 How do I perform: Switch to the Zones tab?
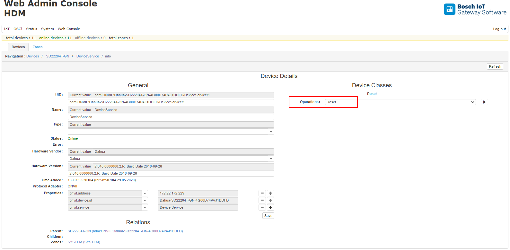37,47
